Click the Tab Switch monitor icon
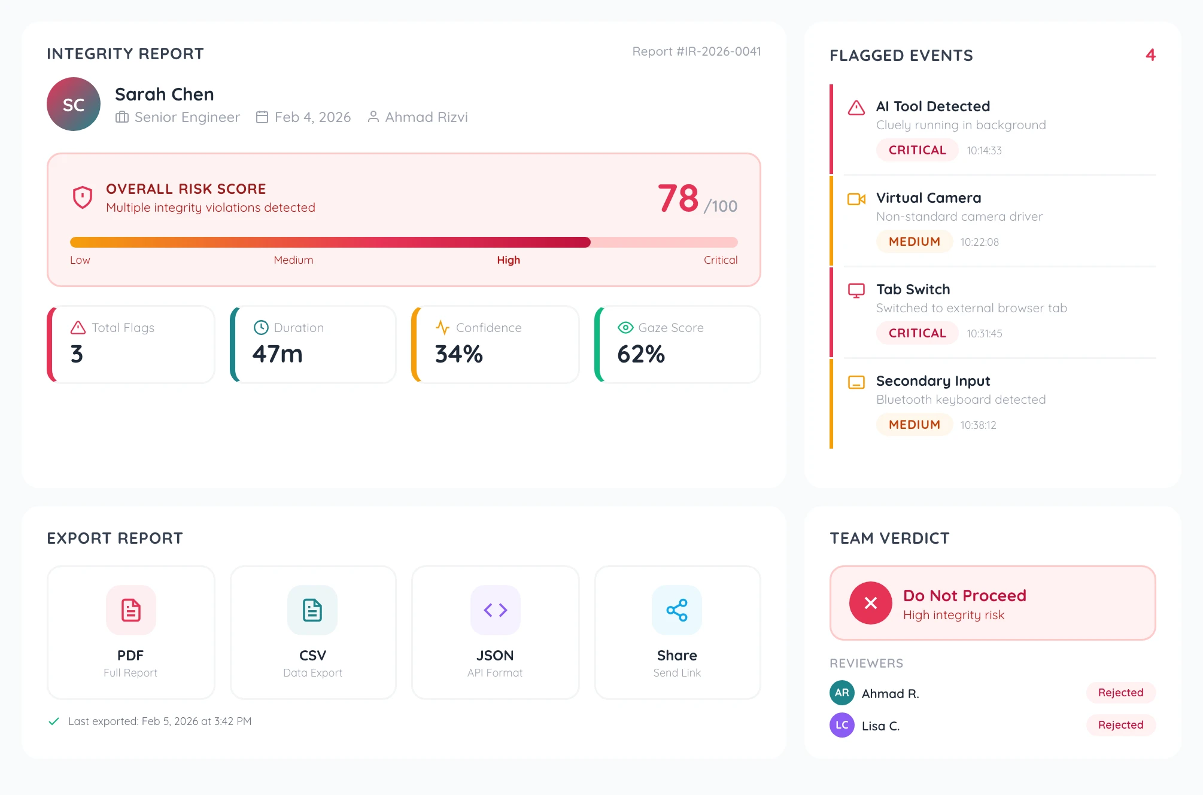1203x795 pixels. click(857, 290)
